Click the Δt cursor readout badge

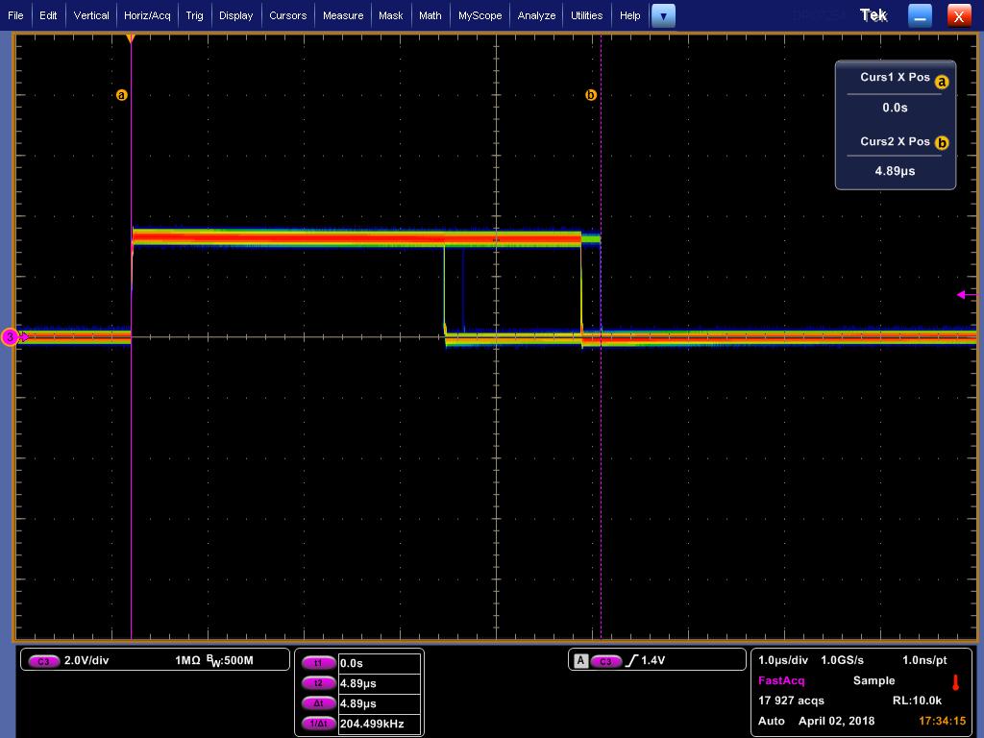[318, 702]
